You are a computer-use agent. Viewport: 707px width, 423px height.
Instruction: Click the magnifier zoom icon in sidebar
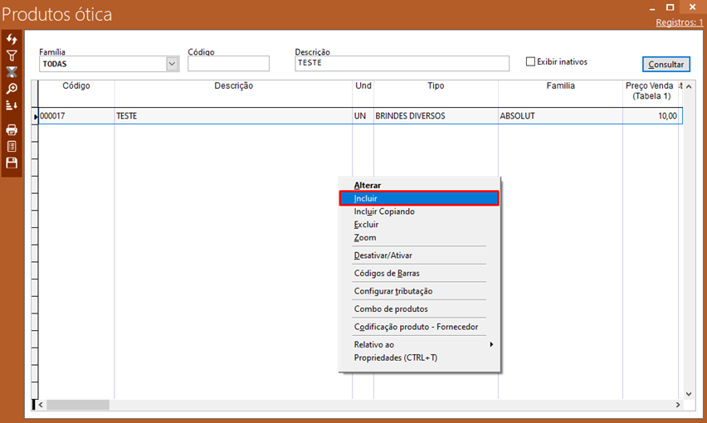click(x=12, y=89)
